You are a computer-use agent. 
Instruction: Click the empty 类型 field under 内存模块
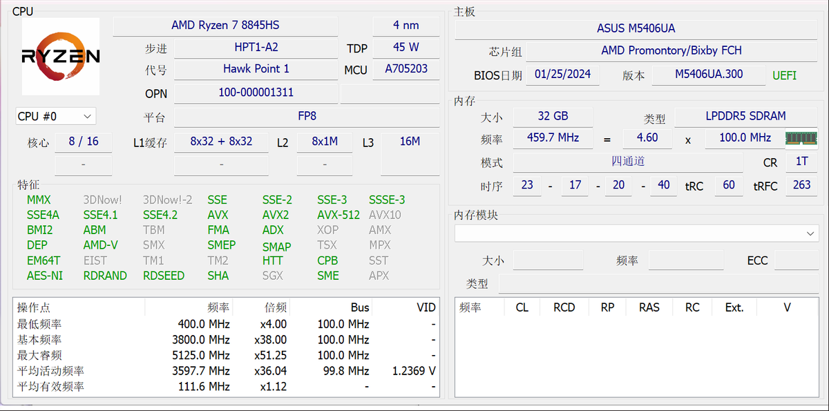click(x=658, y=284)
